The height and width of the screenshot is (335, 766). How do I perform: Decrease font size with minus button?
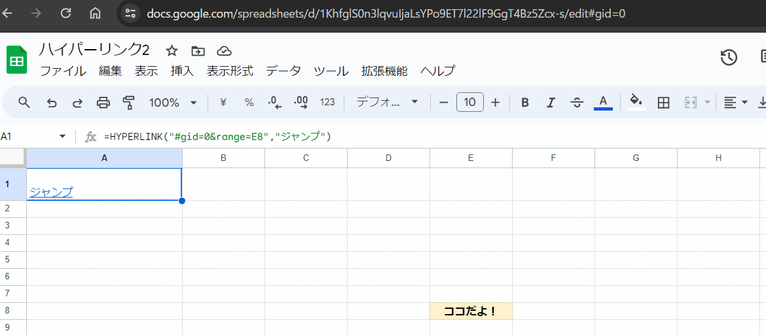444,103
